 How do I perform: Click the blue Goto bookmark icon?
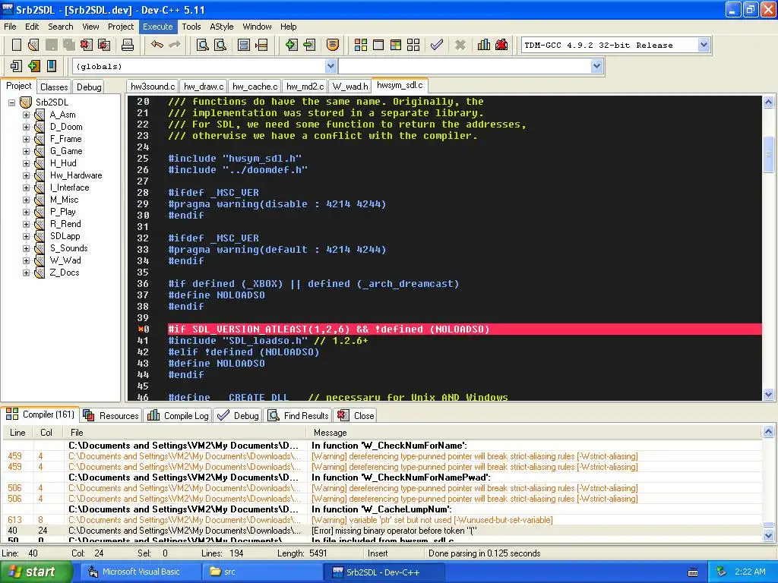point(51,65)
